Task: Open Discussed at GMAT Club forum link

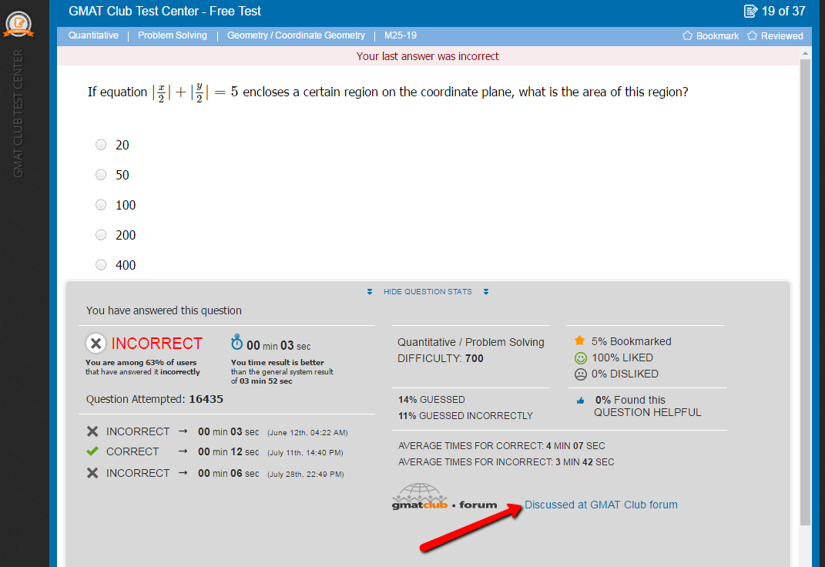Action: (601, 505)
